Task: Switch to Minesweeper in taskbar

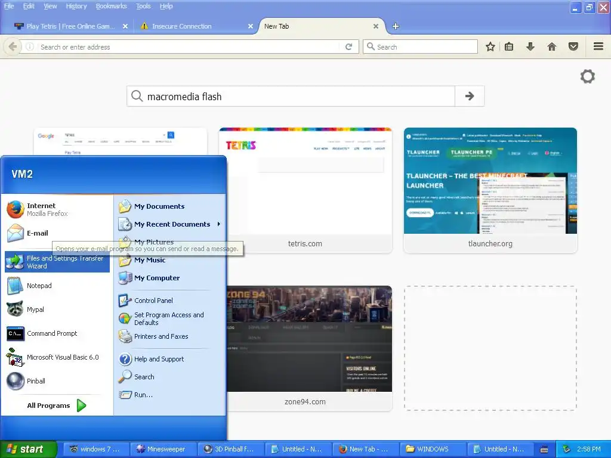Action: pos(162,449)
